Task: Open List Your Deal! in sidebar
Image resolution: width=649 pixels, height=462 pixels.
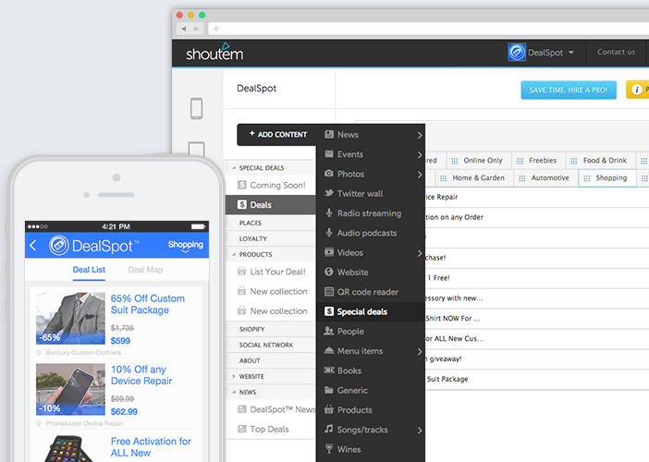Action: [x=271, y=272]
